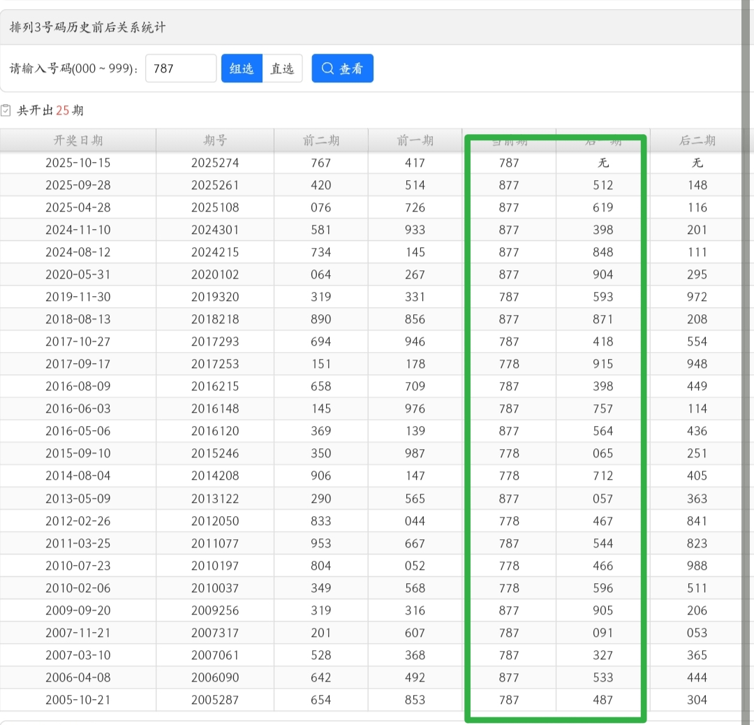
Task: Click 后二期 value 972 in 2019-11-30 row
Action: 697,297
